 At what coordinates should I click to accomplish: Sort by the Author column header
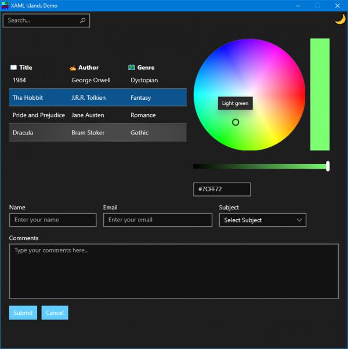click(88, 67)
